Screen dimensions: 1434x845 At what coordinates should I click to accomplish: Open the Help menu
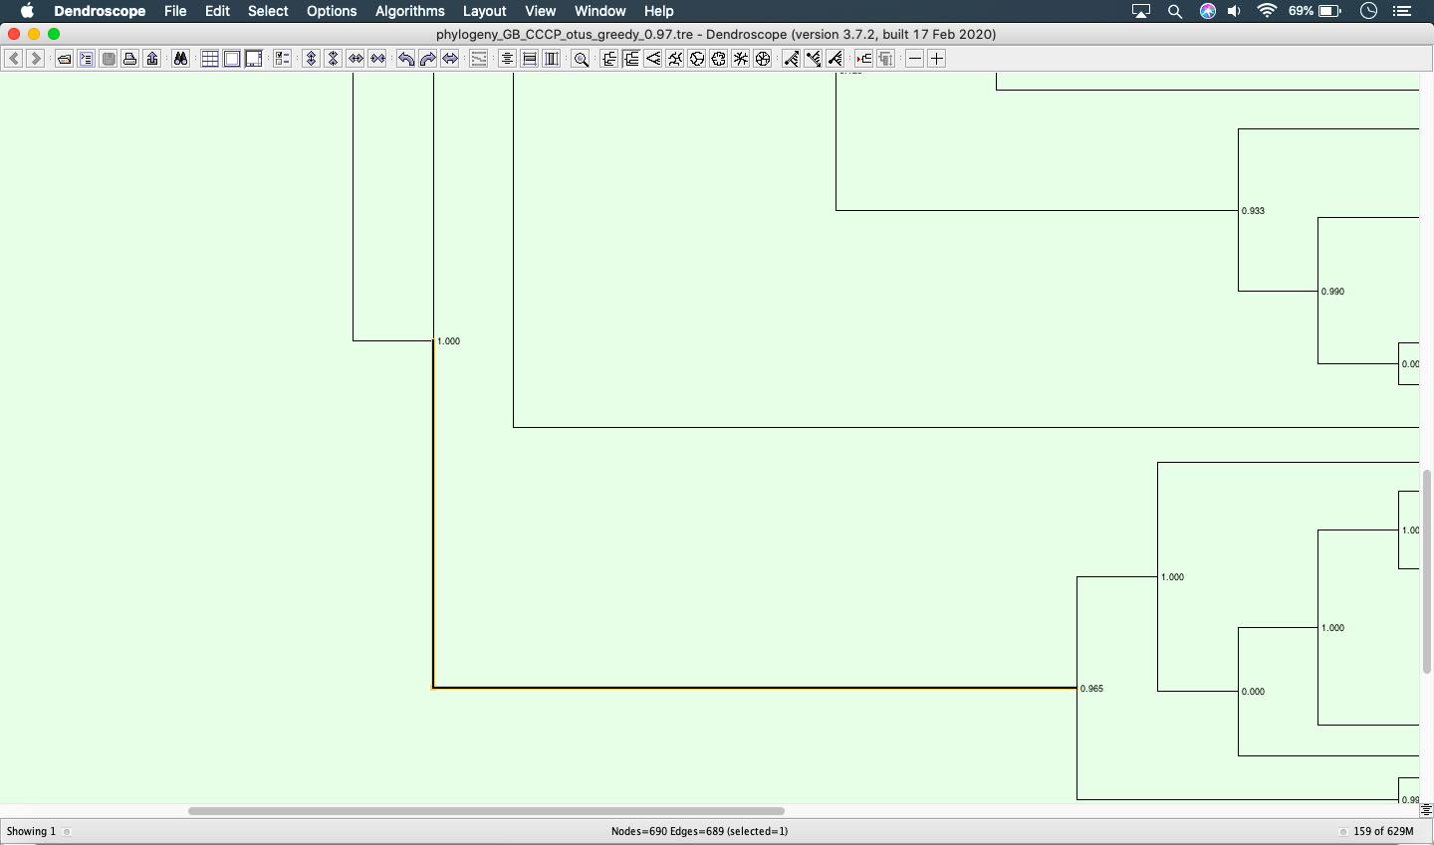pyautogui.click(x=658, y=11)
